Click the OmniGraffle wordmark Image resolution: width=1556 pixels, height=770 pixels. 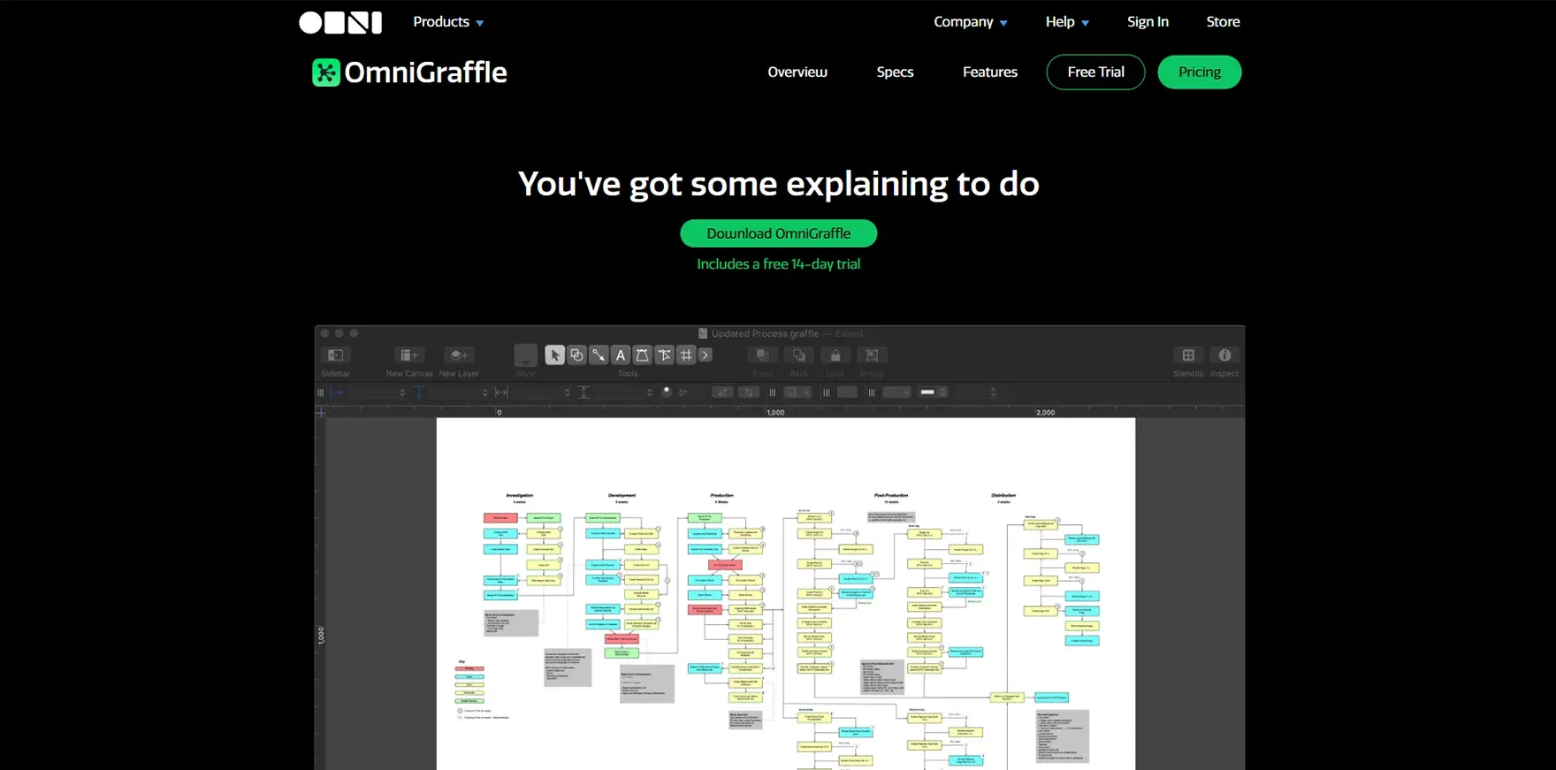click(x=425, y=72)
